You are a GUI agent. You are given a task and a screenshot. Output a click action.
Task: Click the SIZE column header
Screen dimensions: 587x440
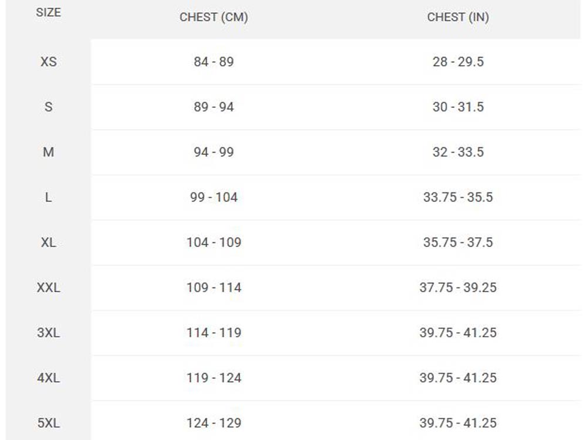pos(48,13)
